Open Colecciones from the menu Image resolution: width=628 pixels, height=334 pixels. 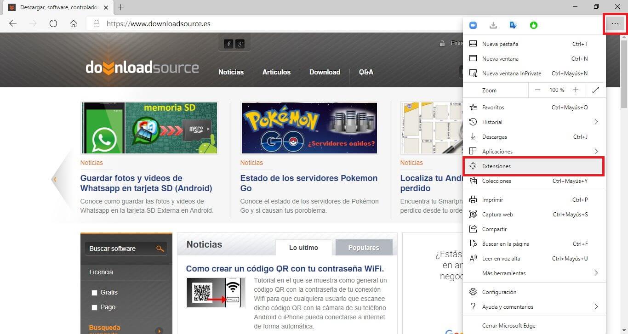534,181
